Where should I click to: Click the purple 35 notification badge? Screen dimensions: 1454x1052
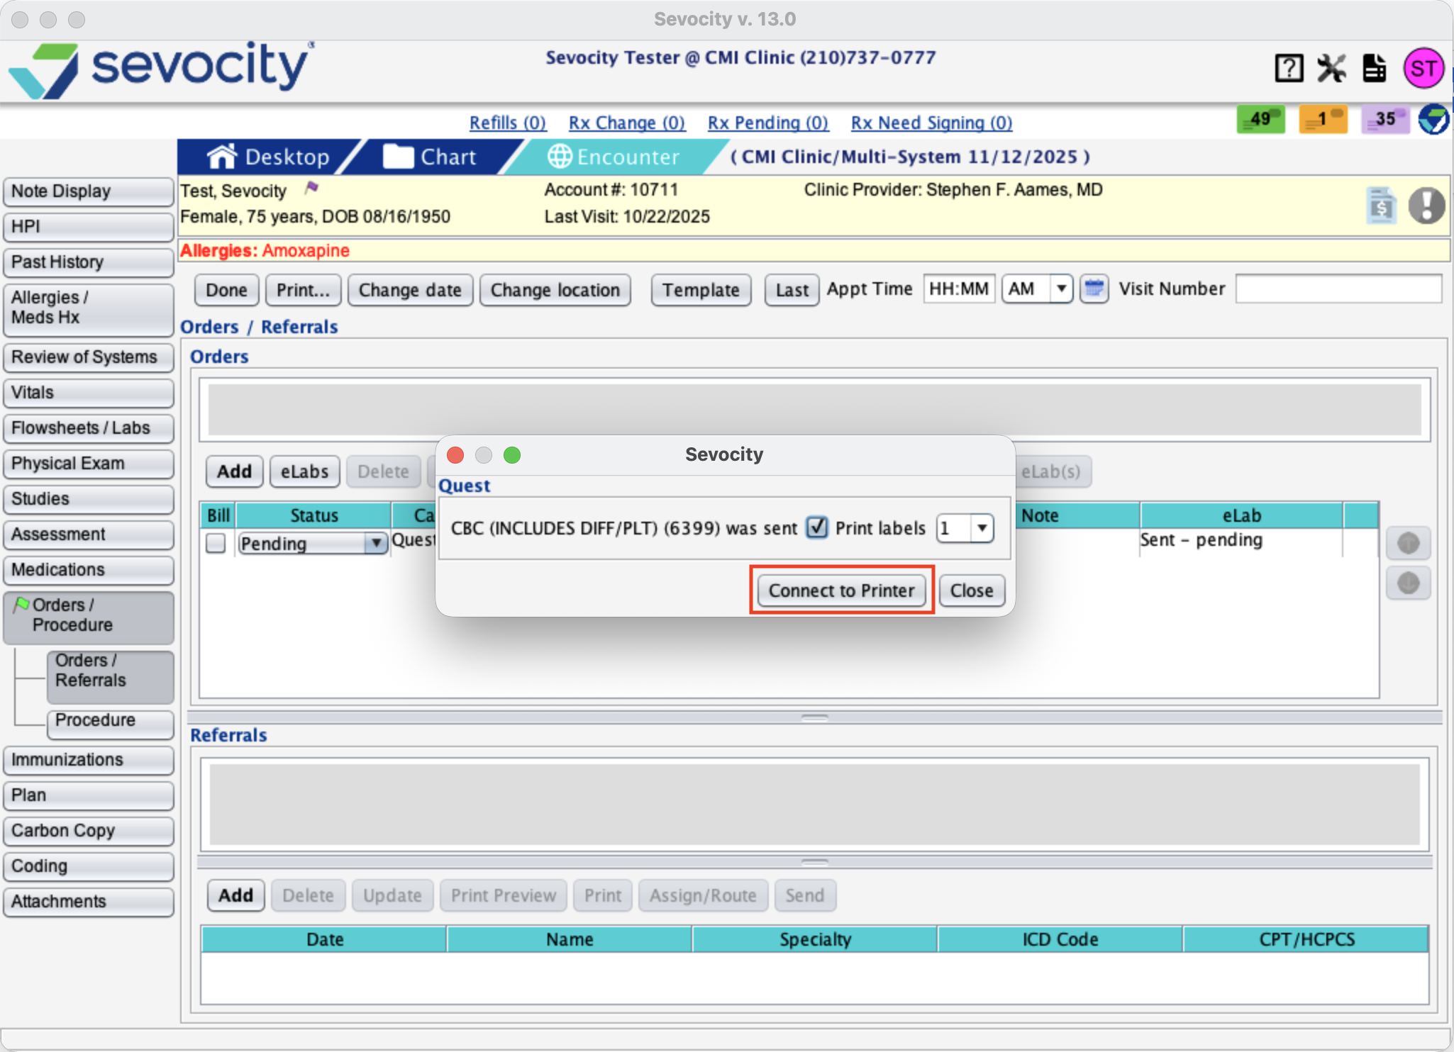coord(1384,119)
